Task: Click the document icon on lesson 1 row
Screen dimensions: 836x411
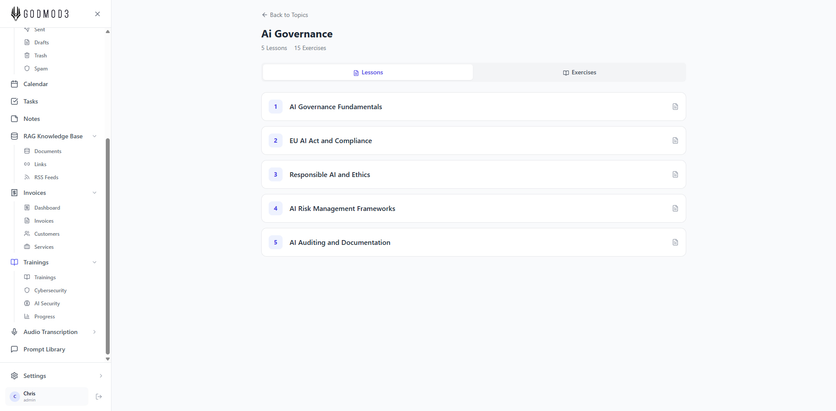Action: [675, 107]
